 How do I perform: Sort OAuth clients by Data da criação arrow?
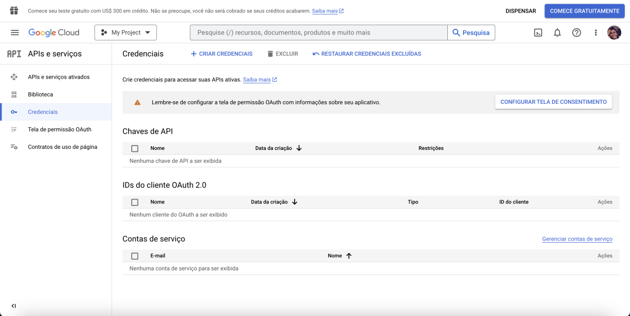point(295,202)
